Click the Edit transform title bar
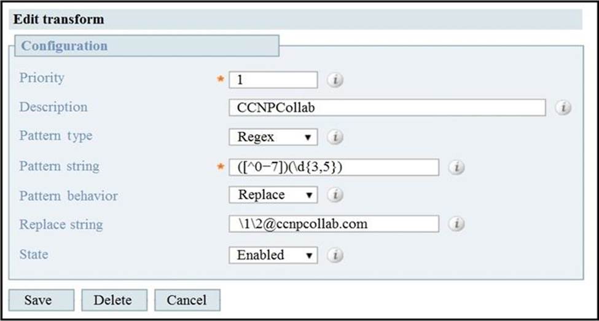This screenshot has height=321, width=599. pyautogui.click(x=296, y=20)
